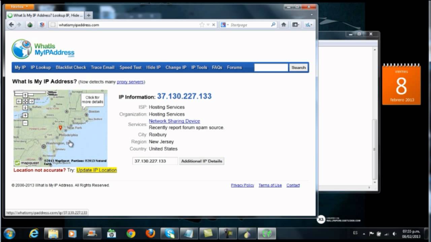Click the site search text field

pyautogui.click(x=271, y=68)
